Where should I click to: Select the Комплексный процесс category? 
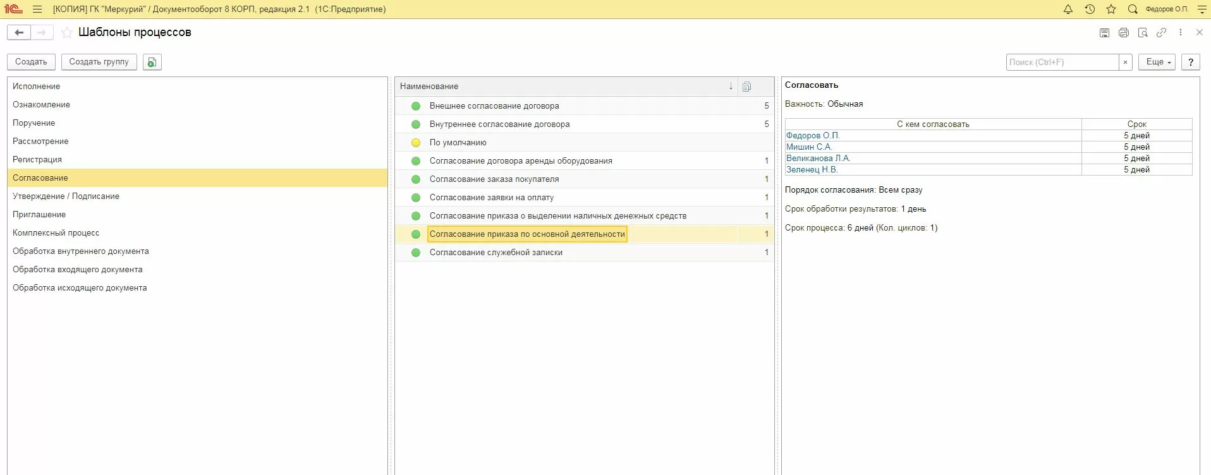pyautogui.click(x=56, y=233)
